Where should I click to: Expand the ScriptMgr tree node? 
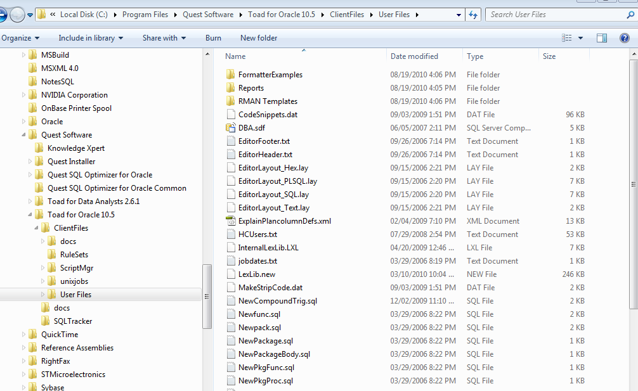(x=42, y=268)
